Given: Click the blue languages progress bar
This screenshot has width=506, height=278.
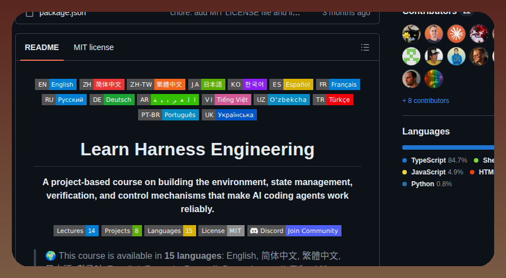Looking at the screenshot, I should (x=448, y=147).
